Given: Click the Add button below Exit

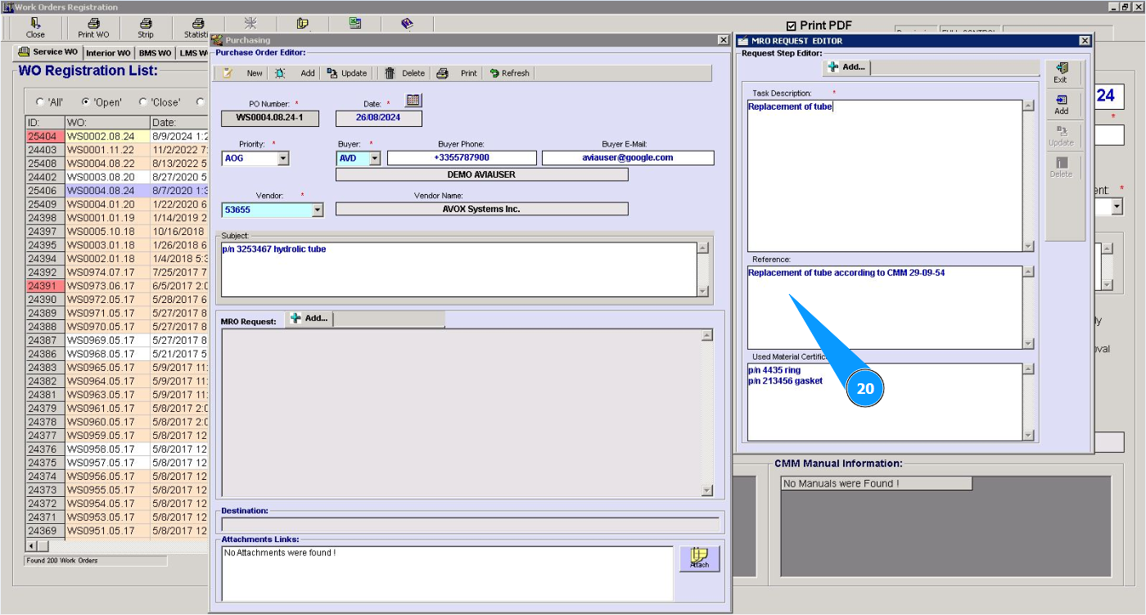Looking at the screenshot, I should [x=1061, y=104].
